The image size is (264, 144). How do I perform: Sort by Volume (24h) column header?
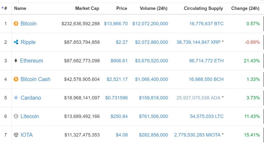154,8
